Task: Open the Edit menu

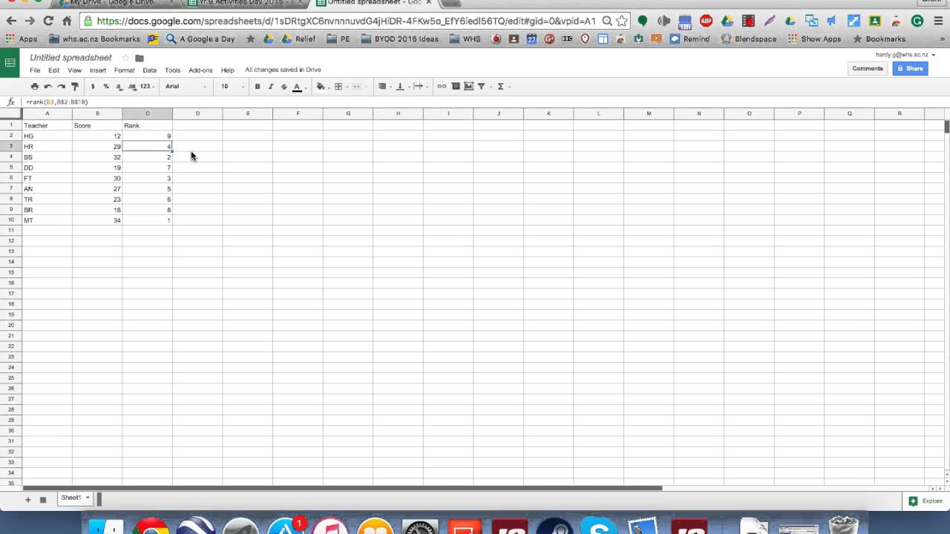Action: coord(54,70)
